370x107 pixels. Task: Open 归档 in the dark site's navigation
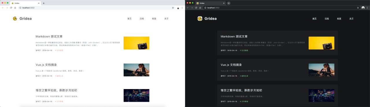tap(327, 19)
